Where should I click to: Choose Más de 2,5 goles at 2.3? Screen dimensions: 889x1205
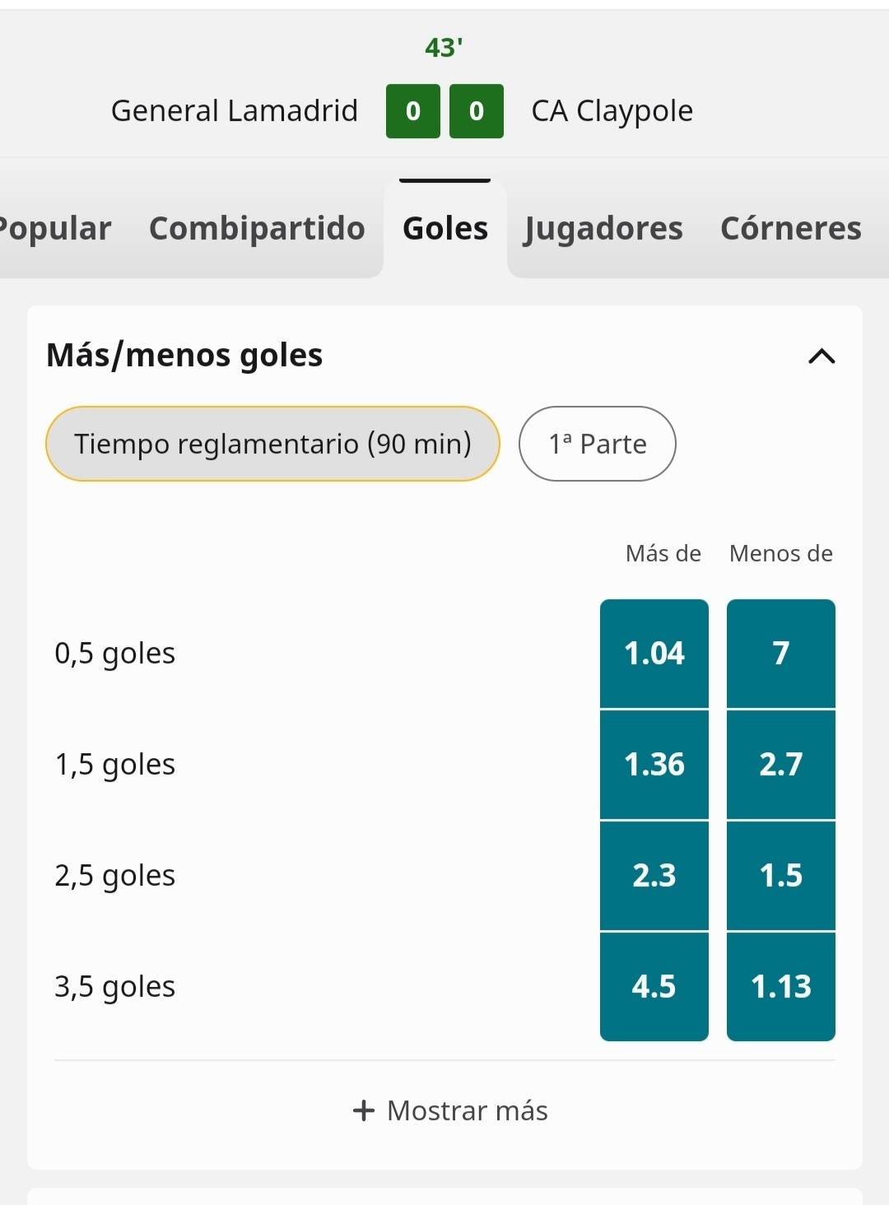click(654, 876)
